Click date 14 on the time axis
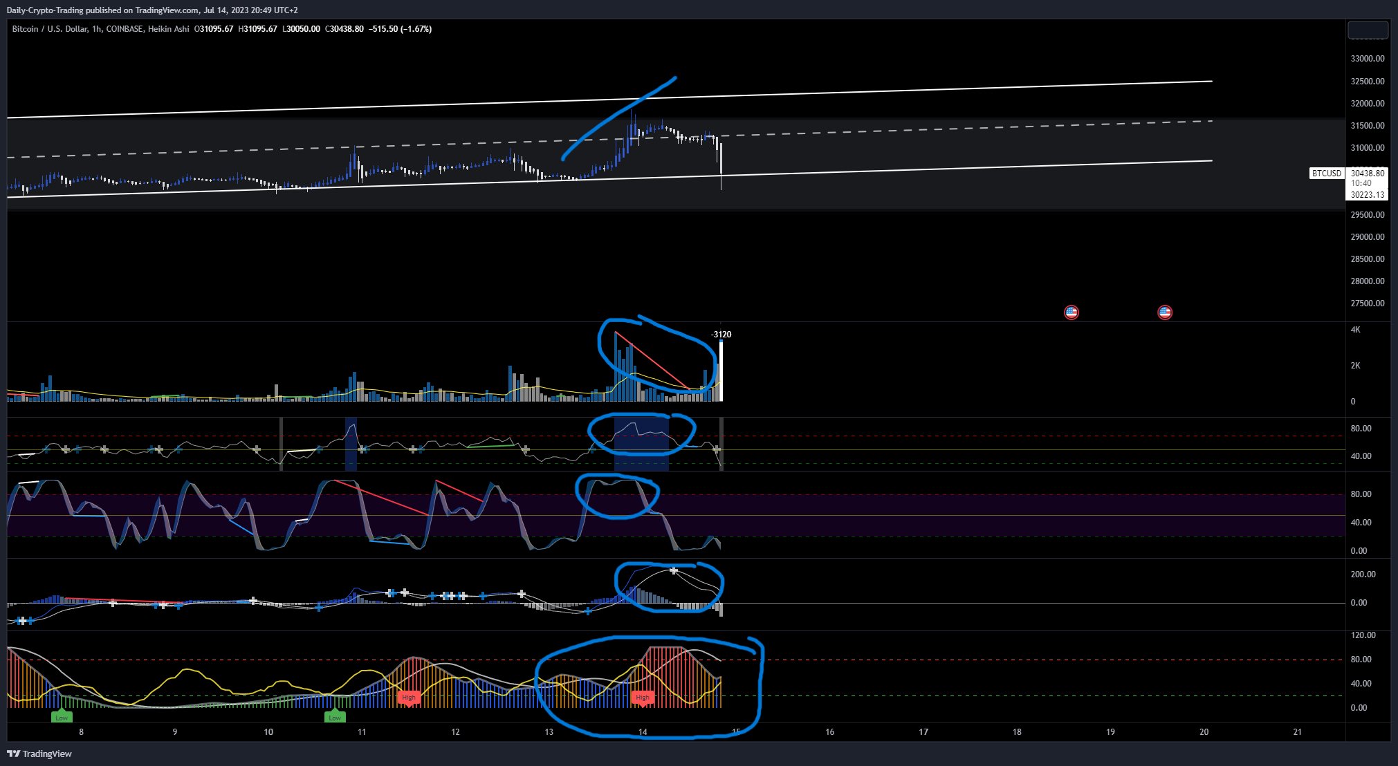This screenshot has width=1398, height=766. (643, 732)
